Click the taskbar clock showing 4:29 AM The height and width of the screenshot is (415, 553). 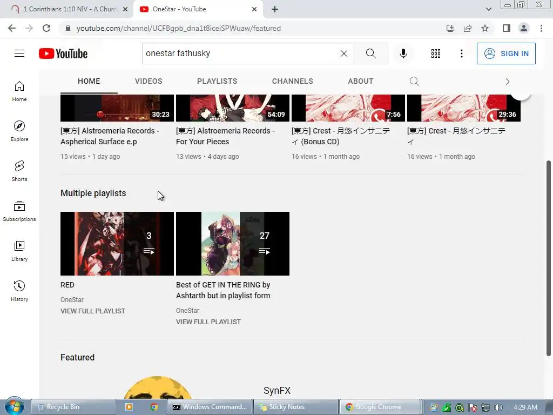click(x=525, y=407)
